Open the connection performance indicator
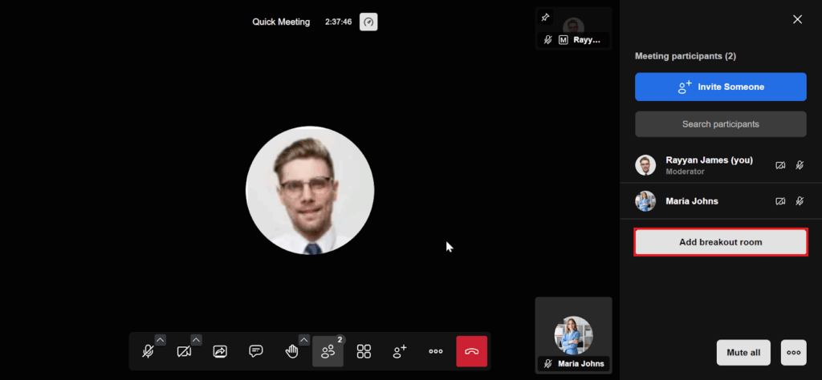 [368, 22]
